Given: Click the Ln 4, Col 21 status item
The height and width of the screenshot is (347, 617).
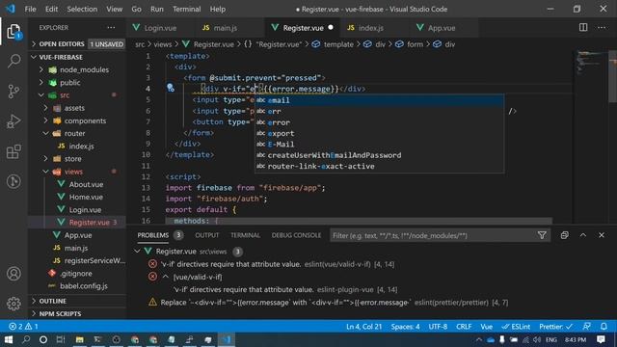Looking at the screenshot, I should (x=364, y=327).
